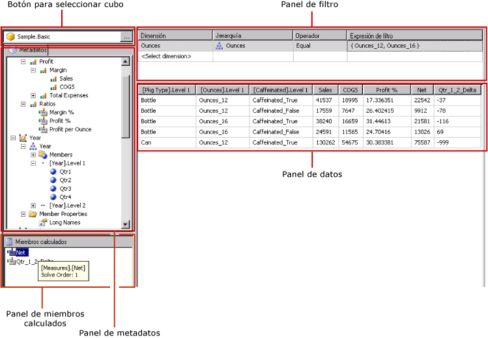488x338 pixels.
Task: Expand the [Year].Level 2 node
Action: (33, 206)
